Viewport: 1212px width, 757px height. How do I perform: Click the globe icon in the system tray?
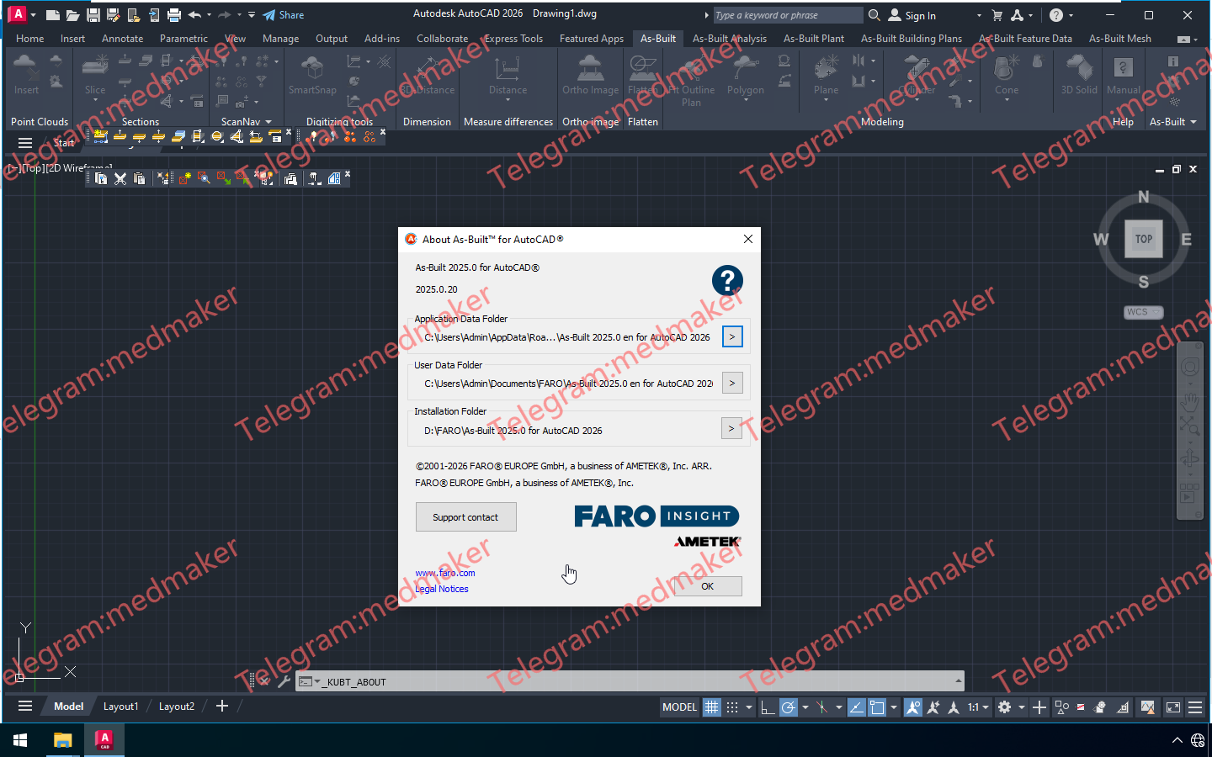pyautogui.click(x=1198, y=740)
